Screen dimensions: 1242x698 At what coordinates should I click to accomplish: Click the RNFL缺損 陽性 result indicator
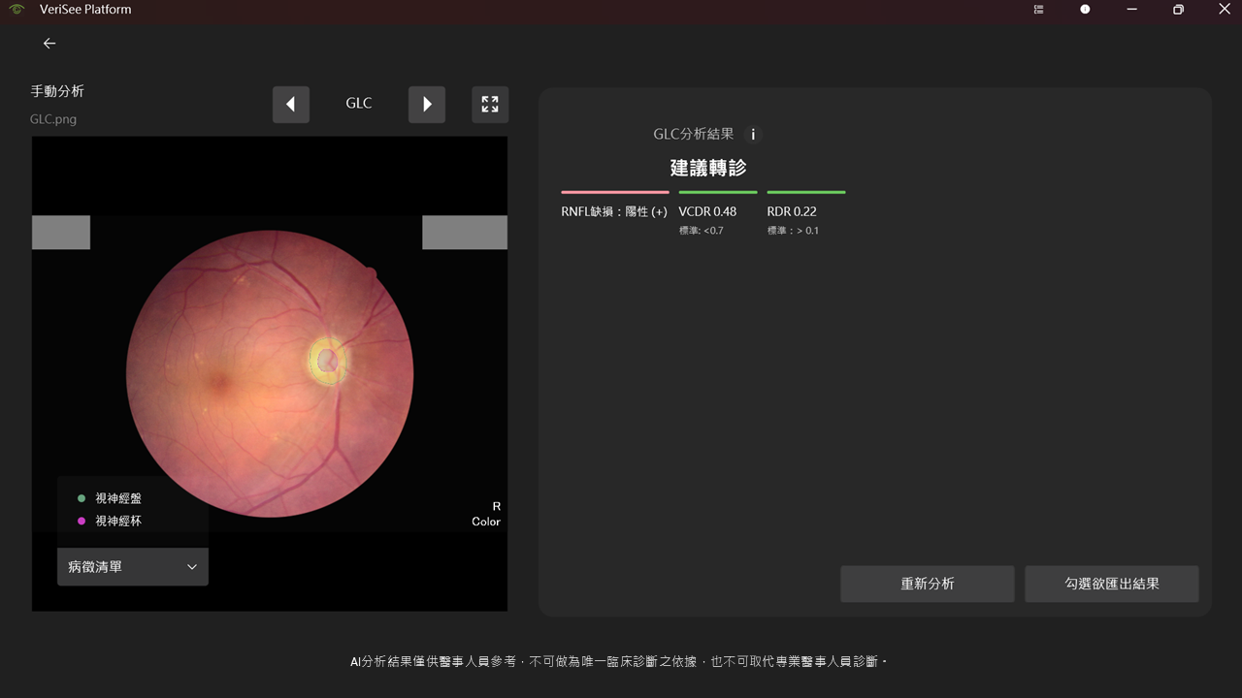614,211
